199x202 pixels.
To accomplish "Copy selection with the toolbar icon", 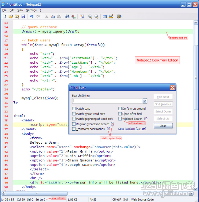I will (x=53, y=17).
